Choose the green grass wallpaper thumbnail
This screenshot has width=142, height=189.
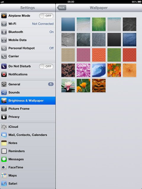click(x=99, y=24)
